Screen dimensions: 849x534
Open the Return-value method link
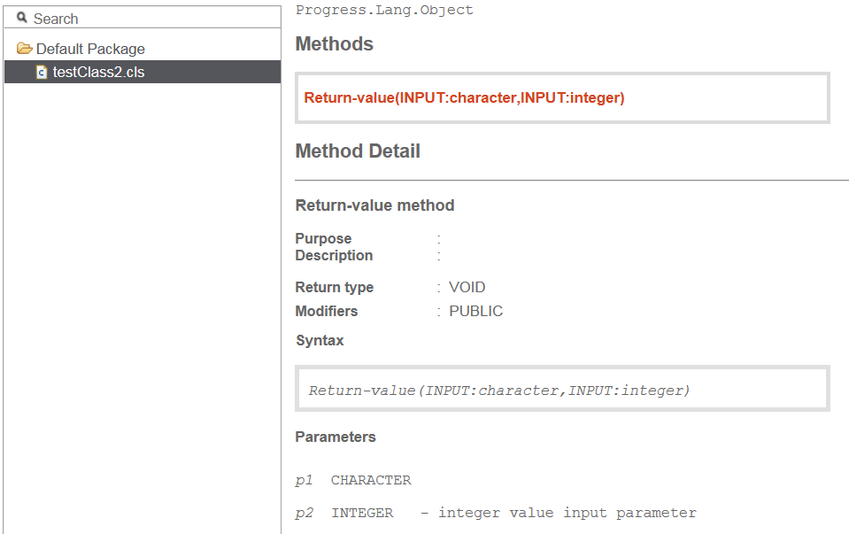click(464, 97)
